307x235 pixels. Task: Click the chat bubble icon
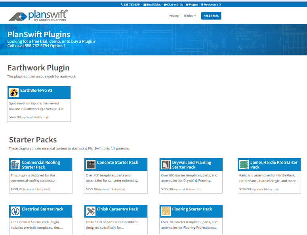point(165,4)
